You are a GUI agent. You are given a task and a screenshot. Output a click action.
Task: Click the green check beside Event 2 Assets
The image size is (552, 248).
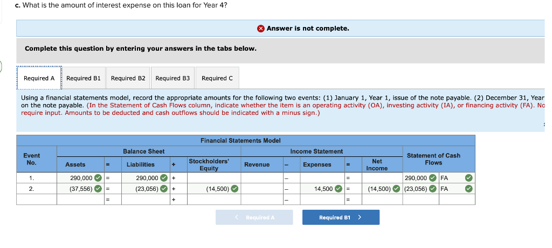[98, 189]
